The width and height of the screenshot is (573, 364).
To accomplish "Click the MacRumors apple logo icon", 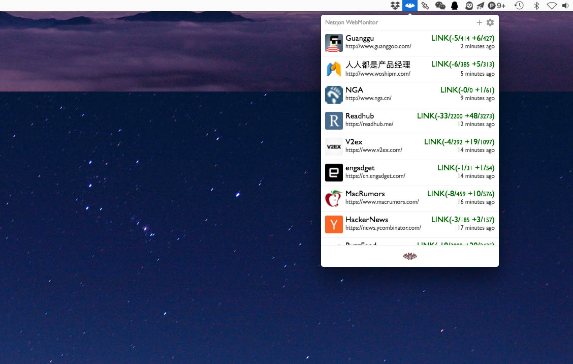I will coord(334,199).
